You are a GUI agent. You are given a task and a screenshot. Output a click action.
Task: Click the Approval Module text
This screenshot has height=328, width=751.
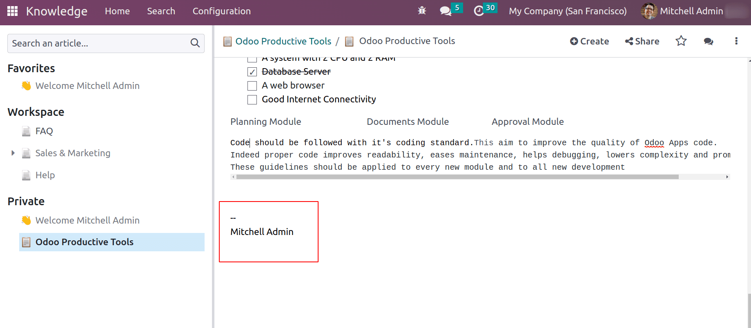coord(528,122)
